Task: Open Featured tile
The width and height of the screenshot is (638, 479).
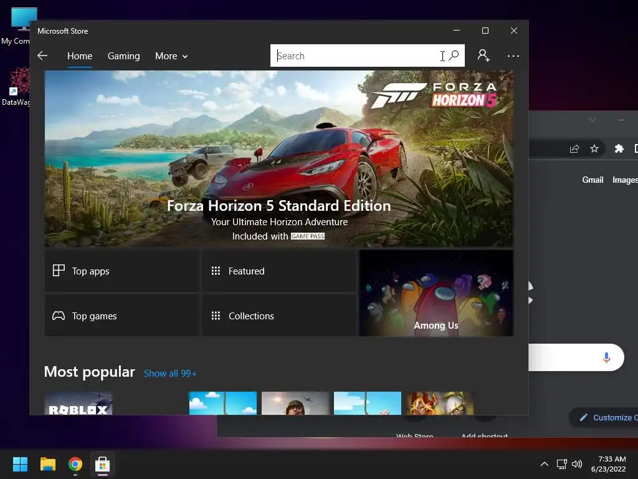Action: (279, 271)
